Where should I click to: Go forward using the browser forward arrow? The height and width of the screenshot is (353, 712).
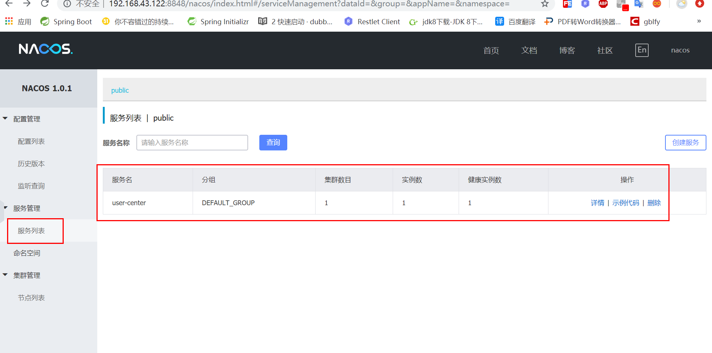click(x=27, y=4)
